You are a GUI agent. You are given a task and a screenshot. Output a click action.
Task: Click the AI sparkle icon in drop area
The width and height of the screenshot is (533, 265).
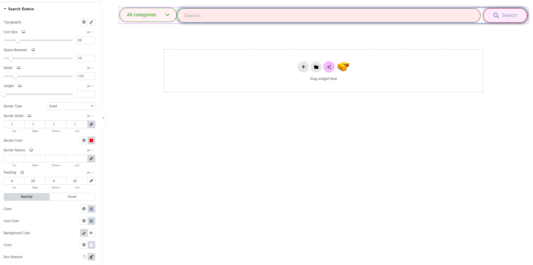(329, 67)
